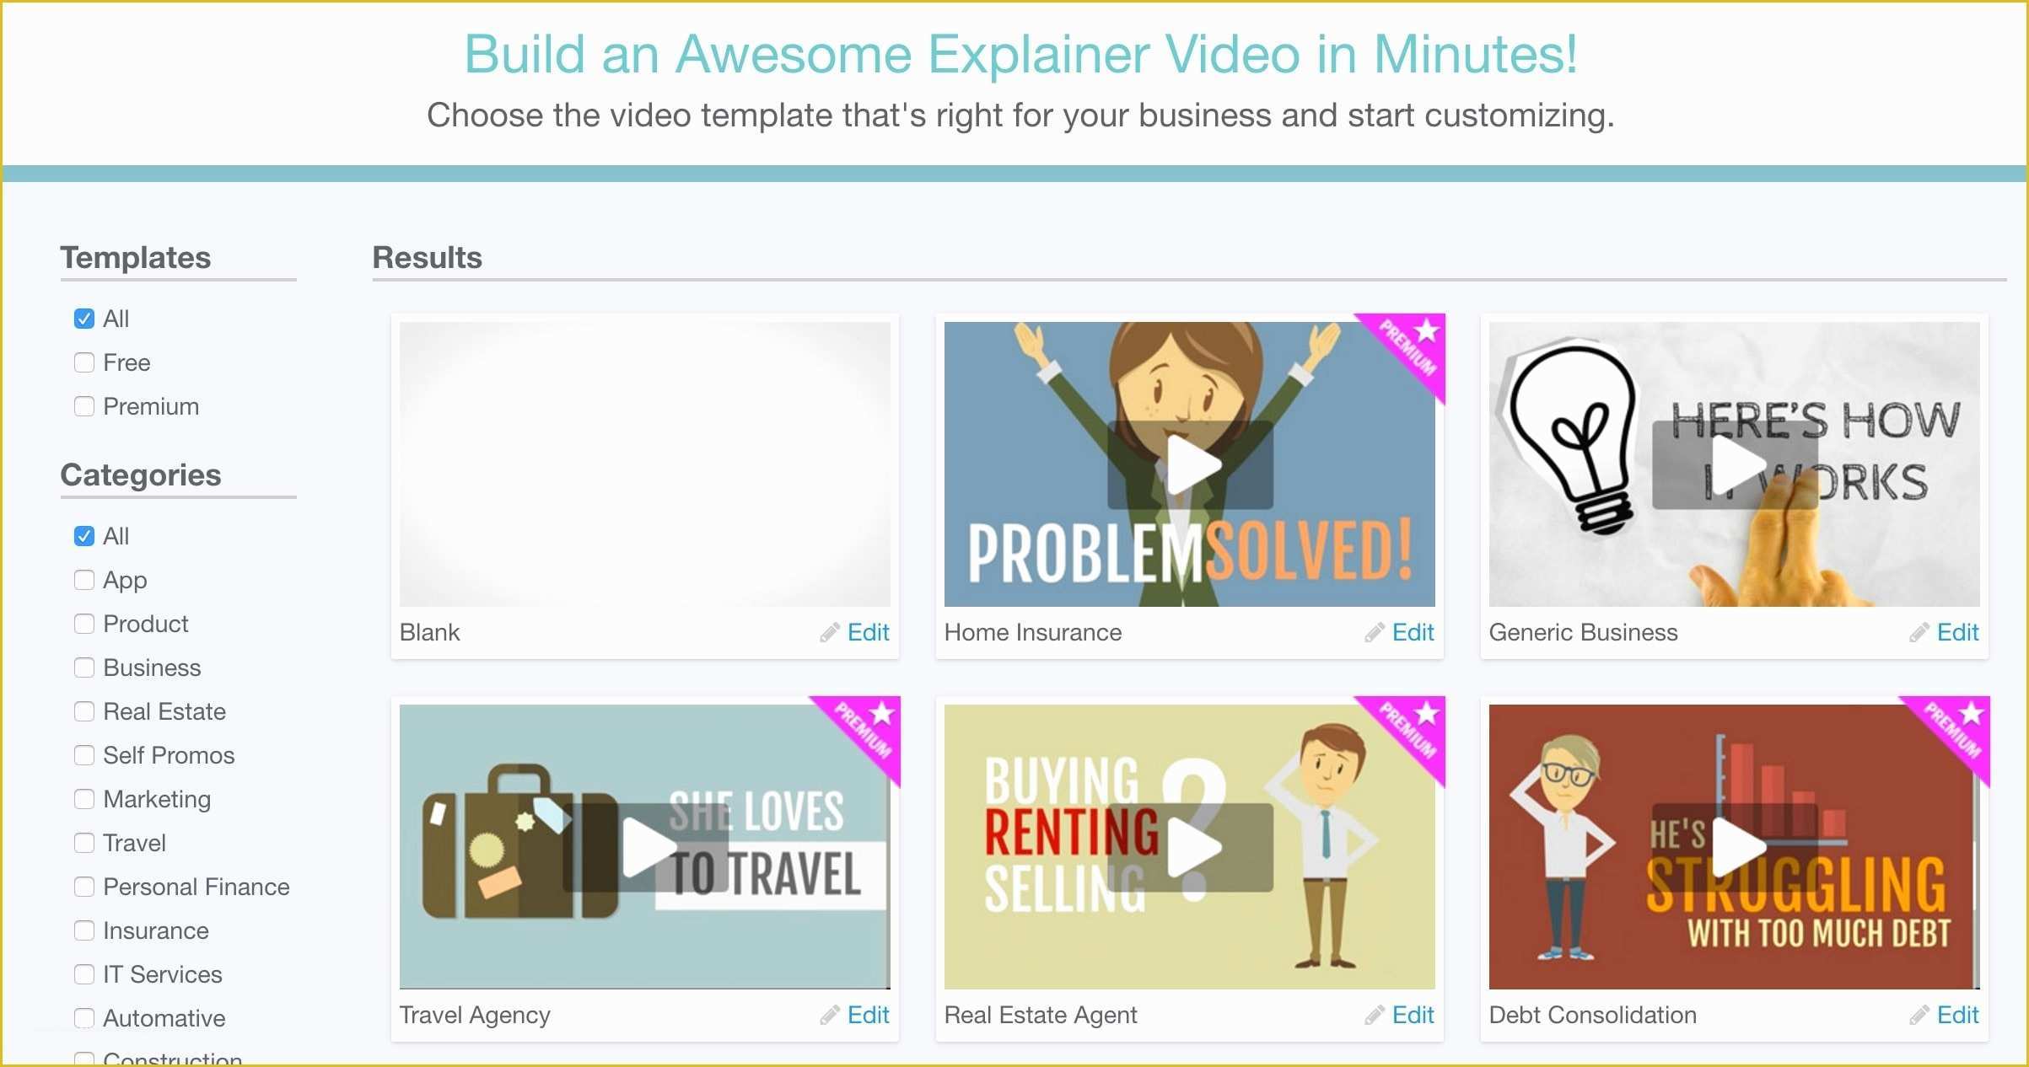
Task: Select the Marketing category filter
Action: [84, 797]
